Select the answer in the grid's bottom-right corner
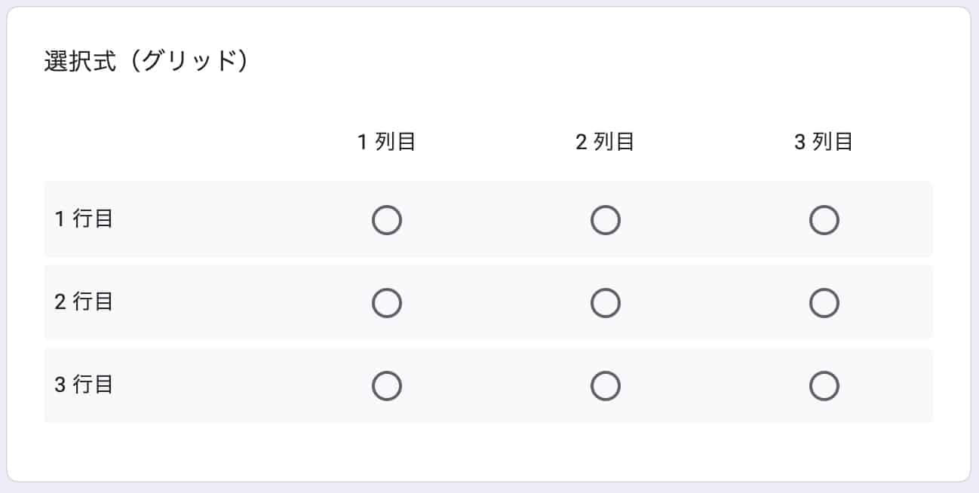This screenshot has height=493, width=979. (x=824, y=385)
